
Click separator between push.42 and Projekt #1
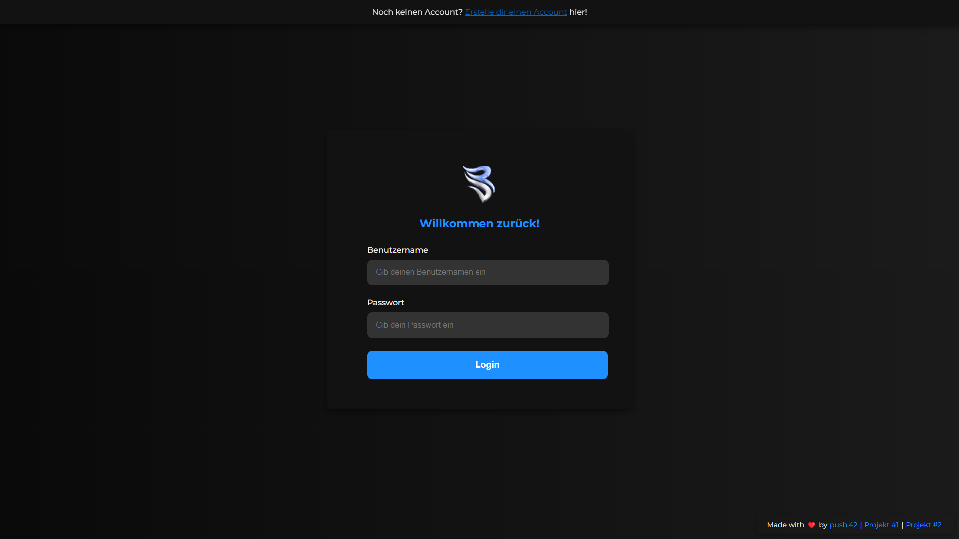click(861, 525)
